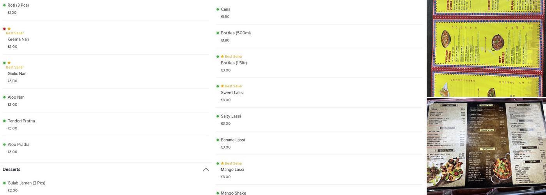Click the green veg dot beside Aloo Nan
The height and width of the screenshot is (195, 546).
click(4, 97)
